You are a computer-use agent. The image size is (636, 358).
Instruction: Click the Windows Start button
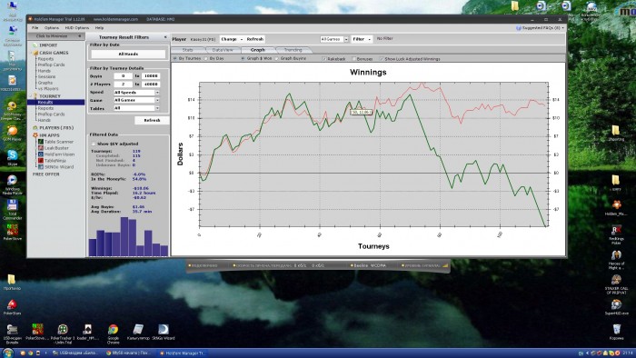point(7,353)
